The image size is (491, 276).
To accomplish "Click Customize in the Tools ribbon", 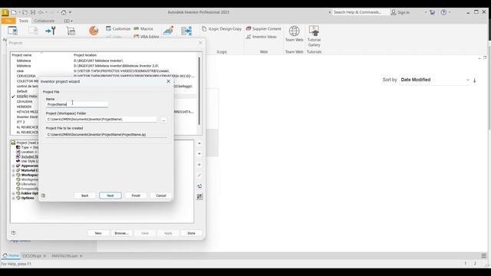I will point(118,28).
